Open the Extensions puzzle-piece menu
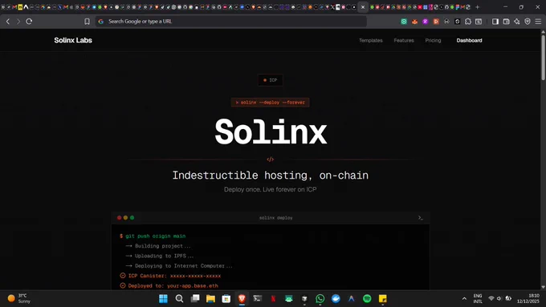This screenshot has width=546, height=307. coord(468,22)
